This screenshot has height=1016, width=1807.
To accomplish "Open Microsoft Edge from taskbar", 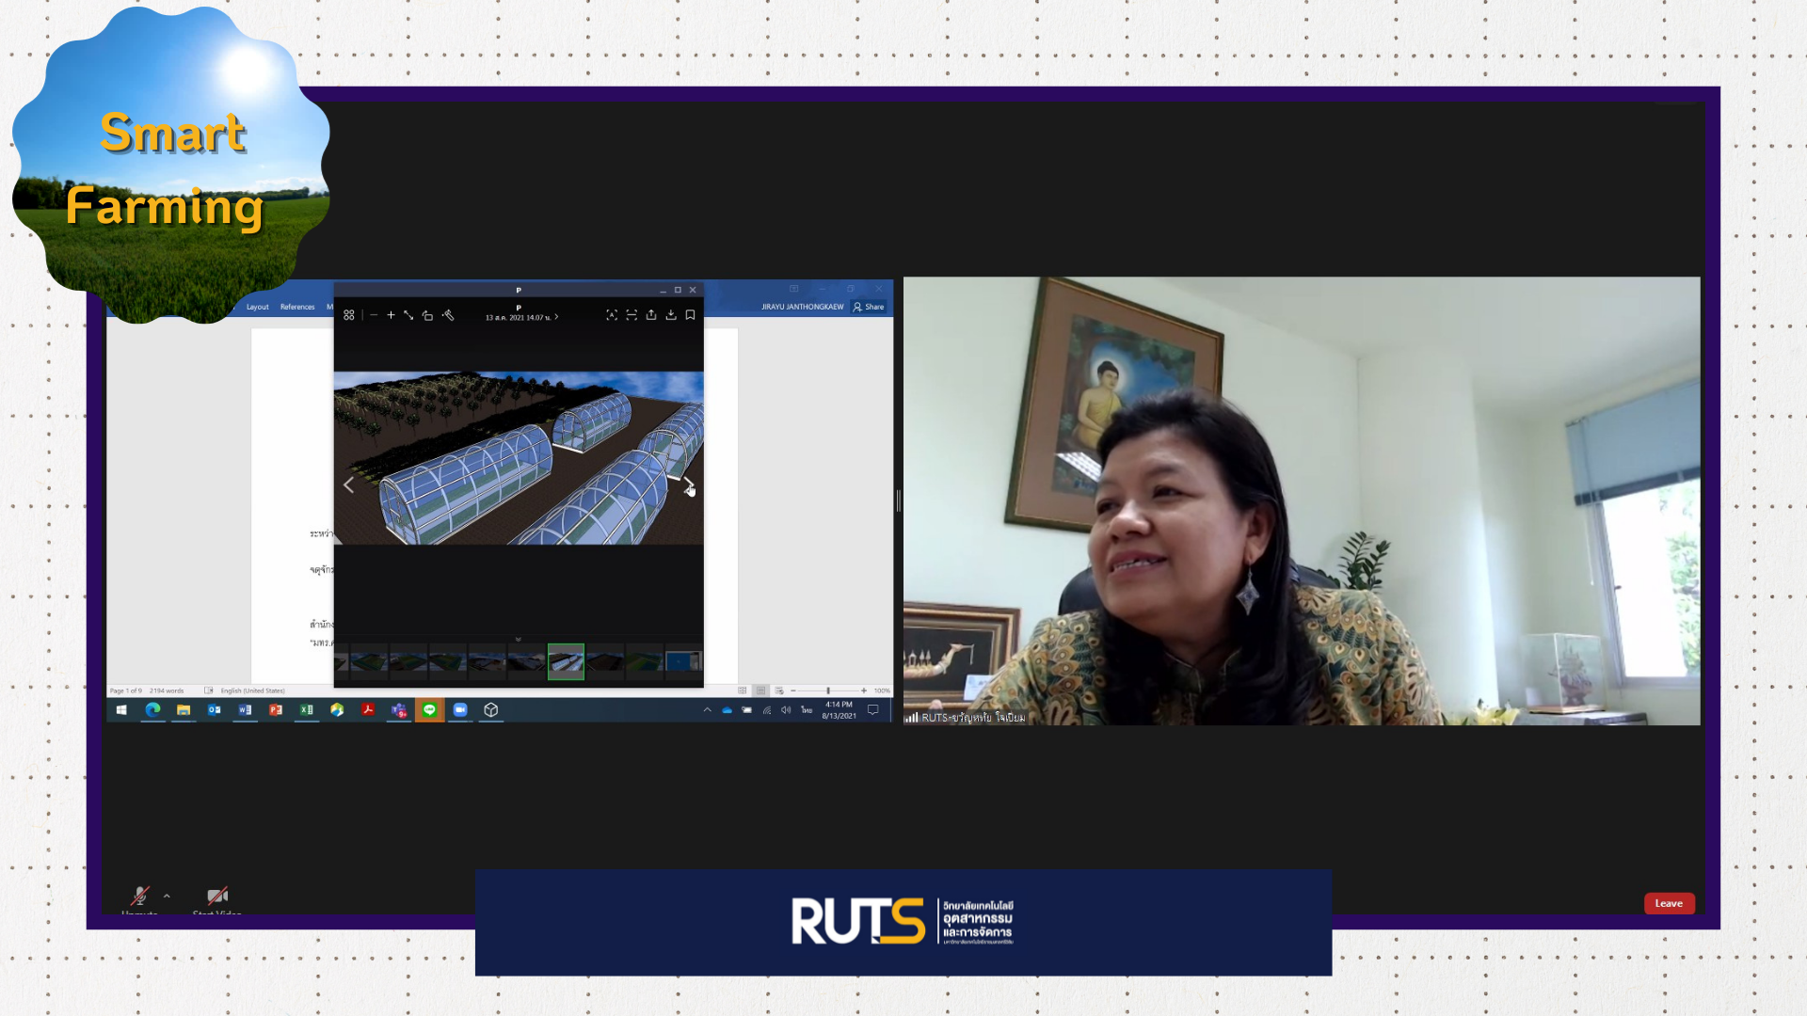I will click(152, 710).
